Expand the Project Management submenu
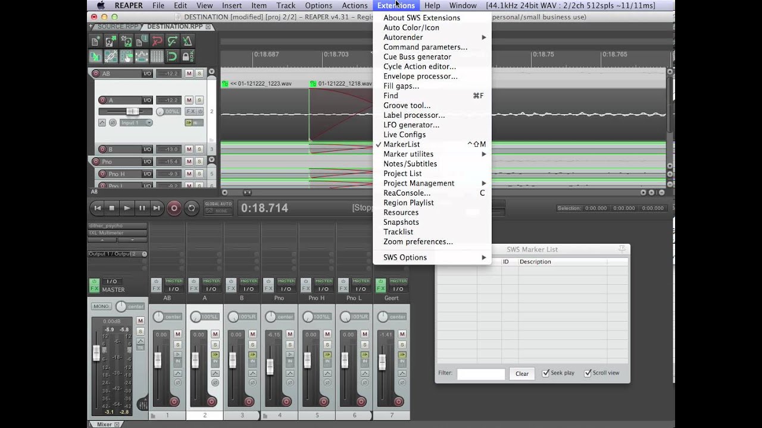 click(432, 183)
